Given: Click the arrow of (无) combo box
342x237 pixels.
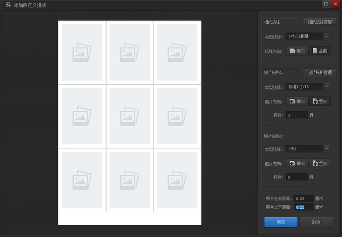Looking at the screenshot, I should 327,149.
